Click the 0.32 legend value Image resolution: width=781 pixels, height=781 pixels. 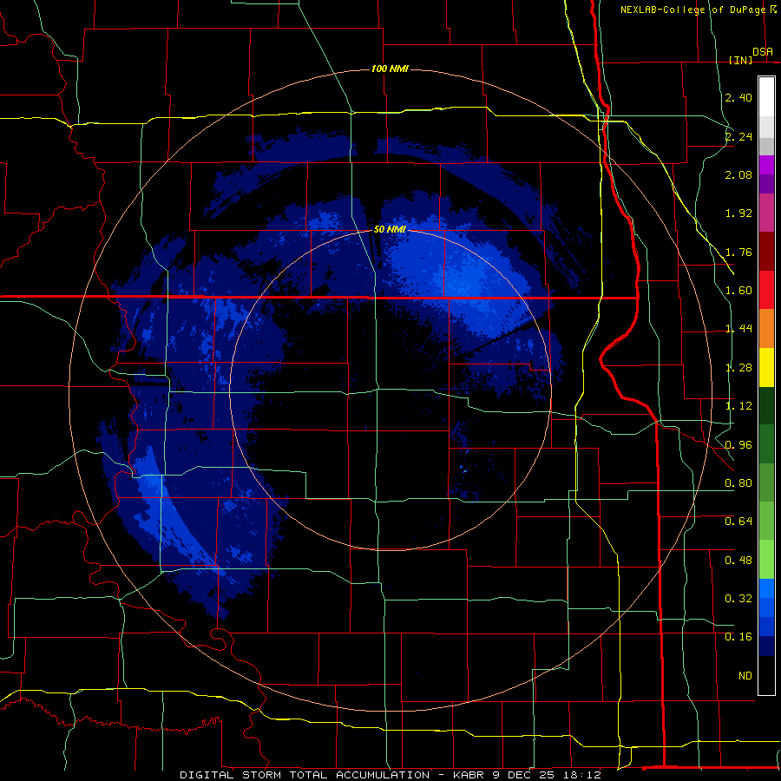pyautogui.click(x=738, y=599)
